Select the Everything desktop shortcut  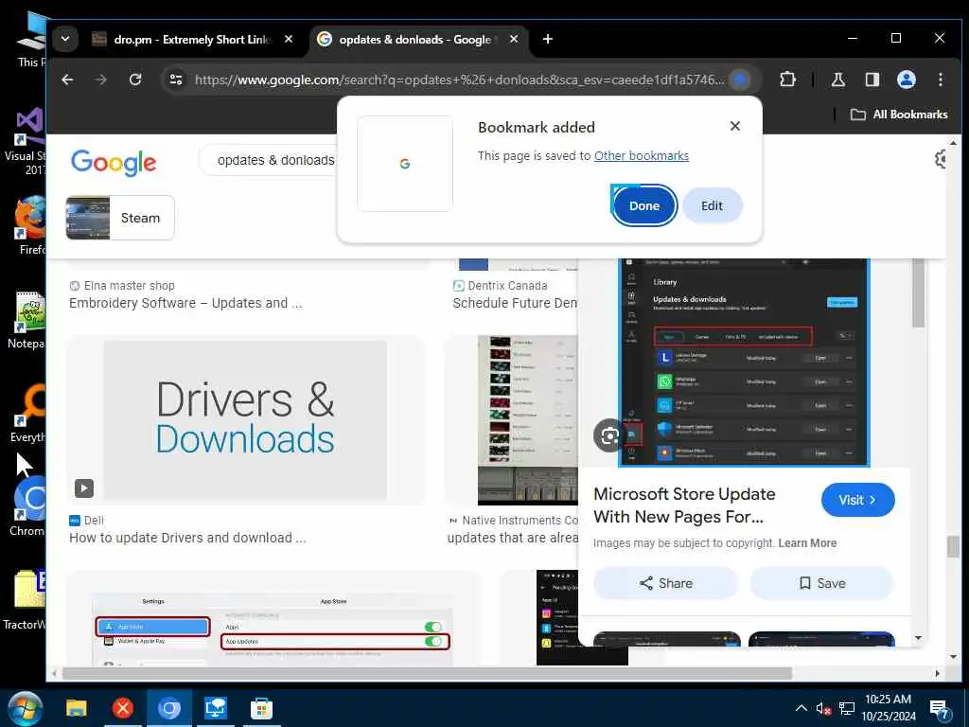[29, 414]
